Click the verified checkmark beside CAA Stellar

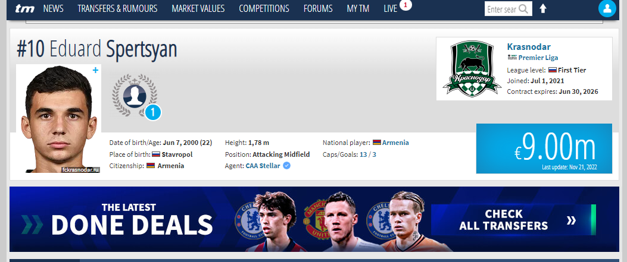(287, 166)
